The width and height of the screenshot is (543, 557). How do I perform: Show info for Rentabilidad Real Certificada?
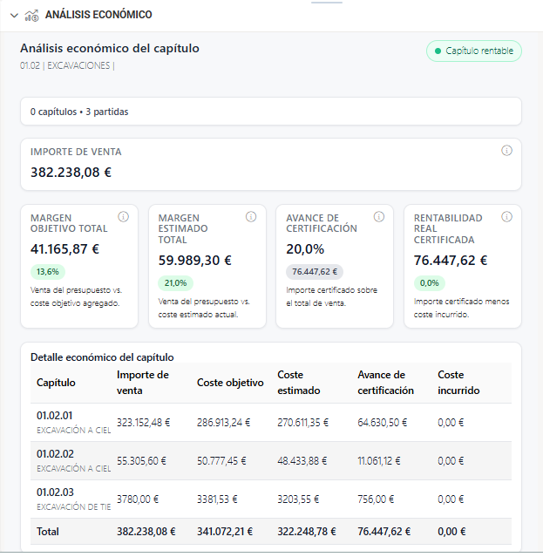(x=506, y=217)
